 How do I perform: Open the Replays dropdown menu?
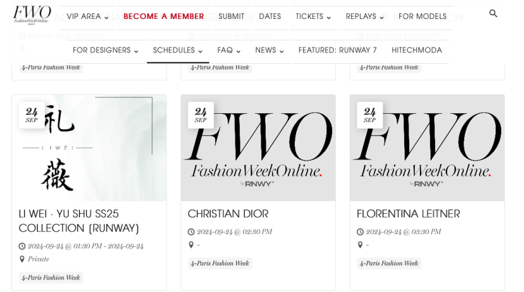point(365,16)
